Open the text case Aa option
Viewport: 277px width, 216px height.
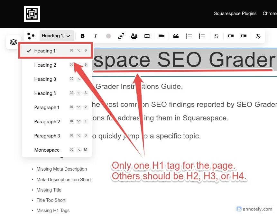(x=134, y=36)
